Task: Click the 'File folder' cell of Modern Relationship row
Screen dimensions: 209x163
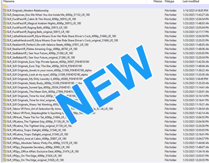Action: 170,11
